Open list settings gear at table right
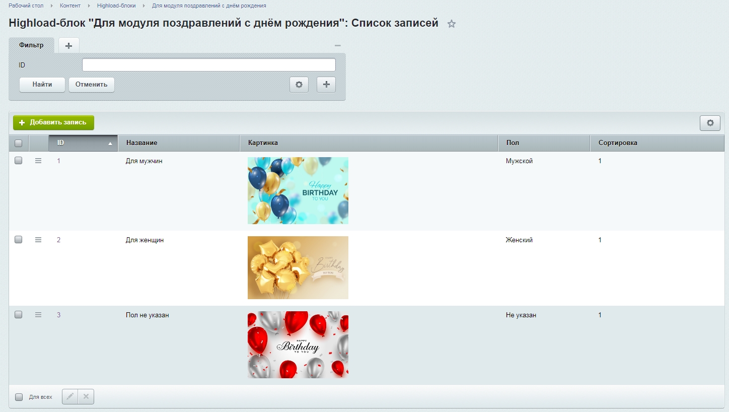Screen dimensions: 729x412 (710, 123)
